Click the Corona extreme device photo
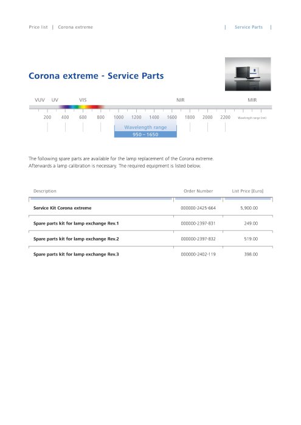 click(248, 74)
